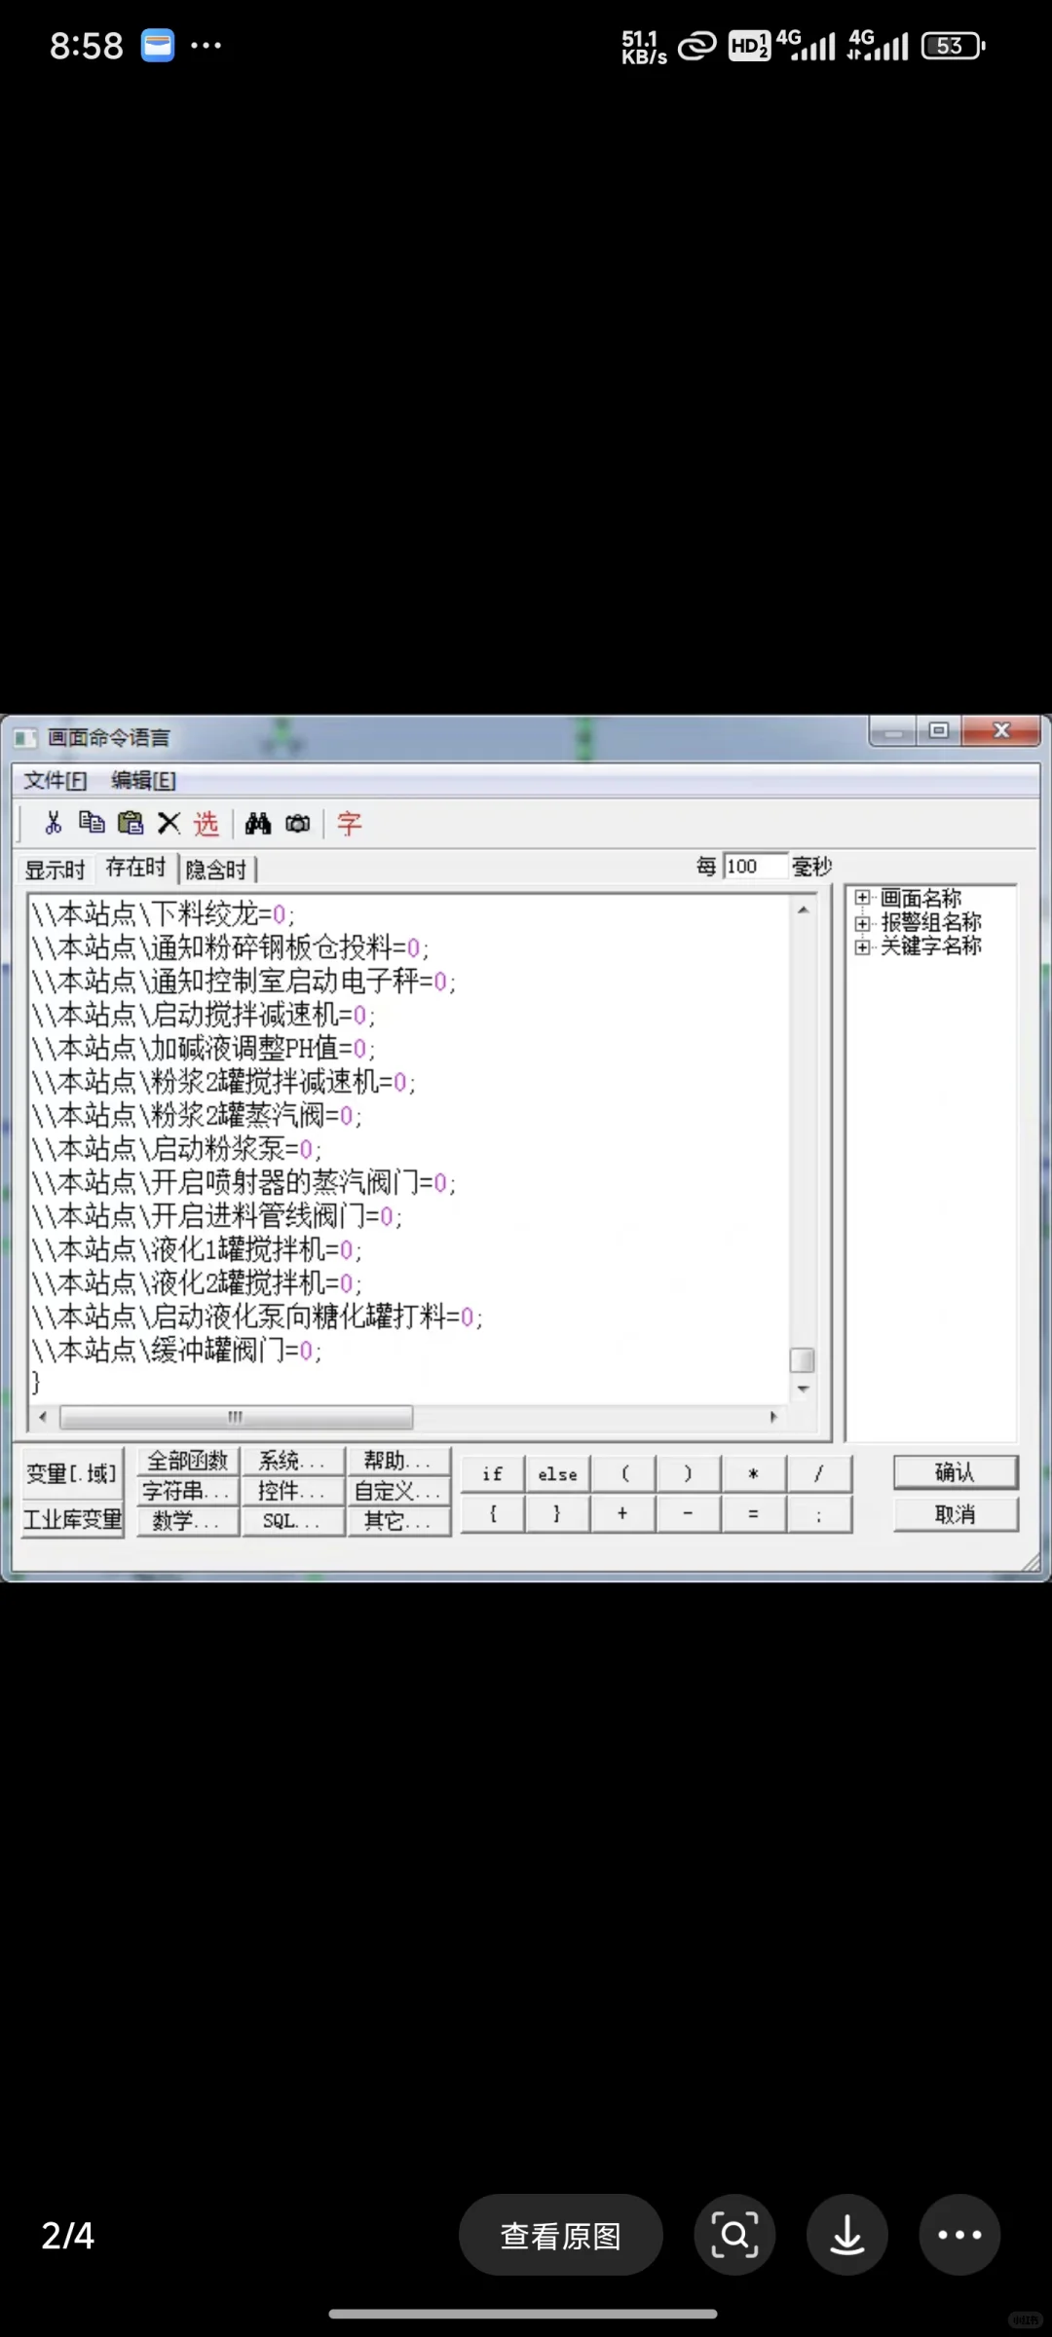Image resolution: width=1052 pixels, height=2337 pixels.
Task: Insert a right parenthesis
Action: (689, 1474)
